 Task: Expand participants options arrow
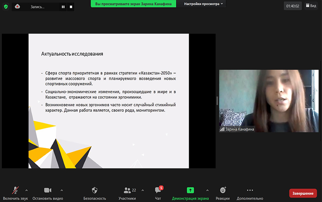point(143,190)
